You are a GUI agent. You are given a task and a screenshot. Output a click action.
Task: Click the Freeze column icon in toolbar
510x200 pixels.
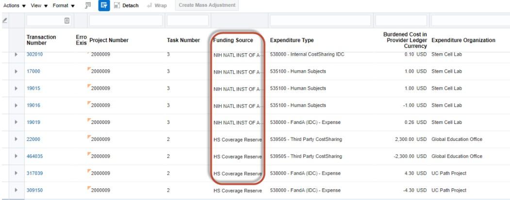pyautogui.click(x=89, y=6)
